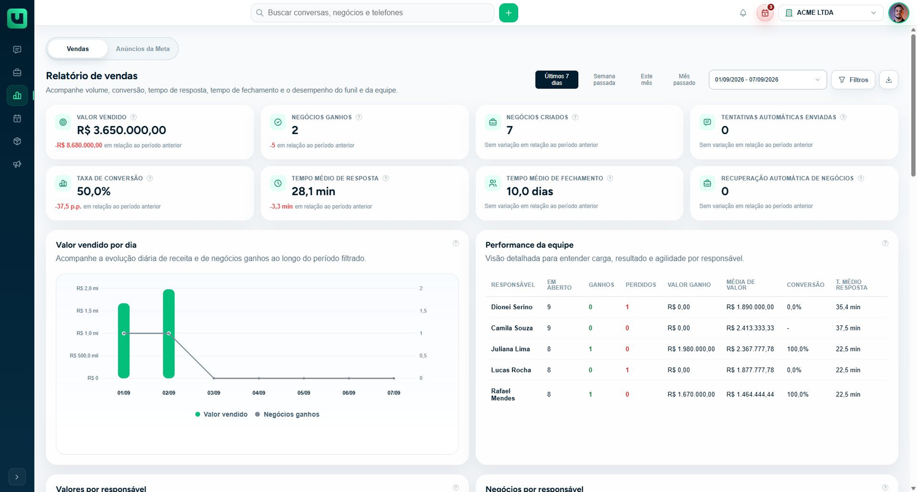This screenshot has width=917, height=492.
Task: Click the Em Aberto column header
Action: [559, 285]
